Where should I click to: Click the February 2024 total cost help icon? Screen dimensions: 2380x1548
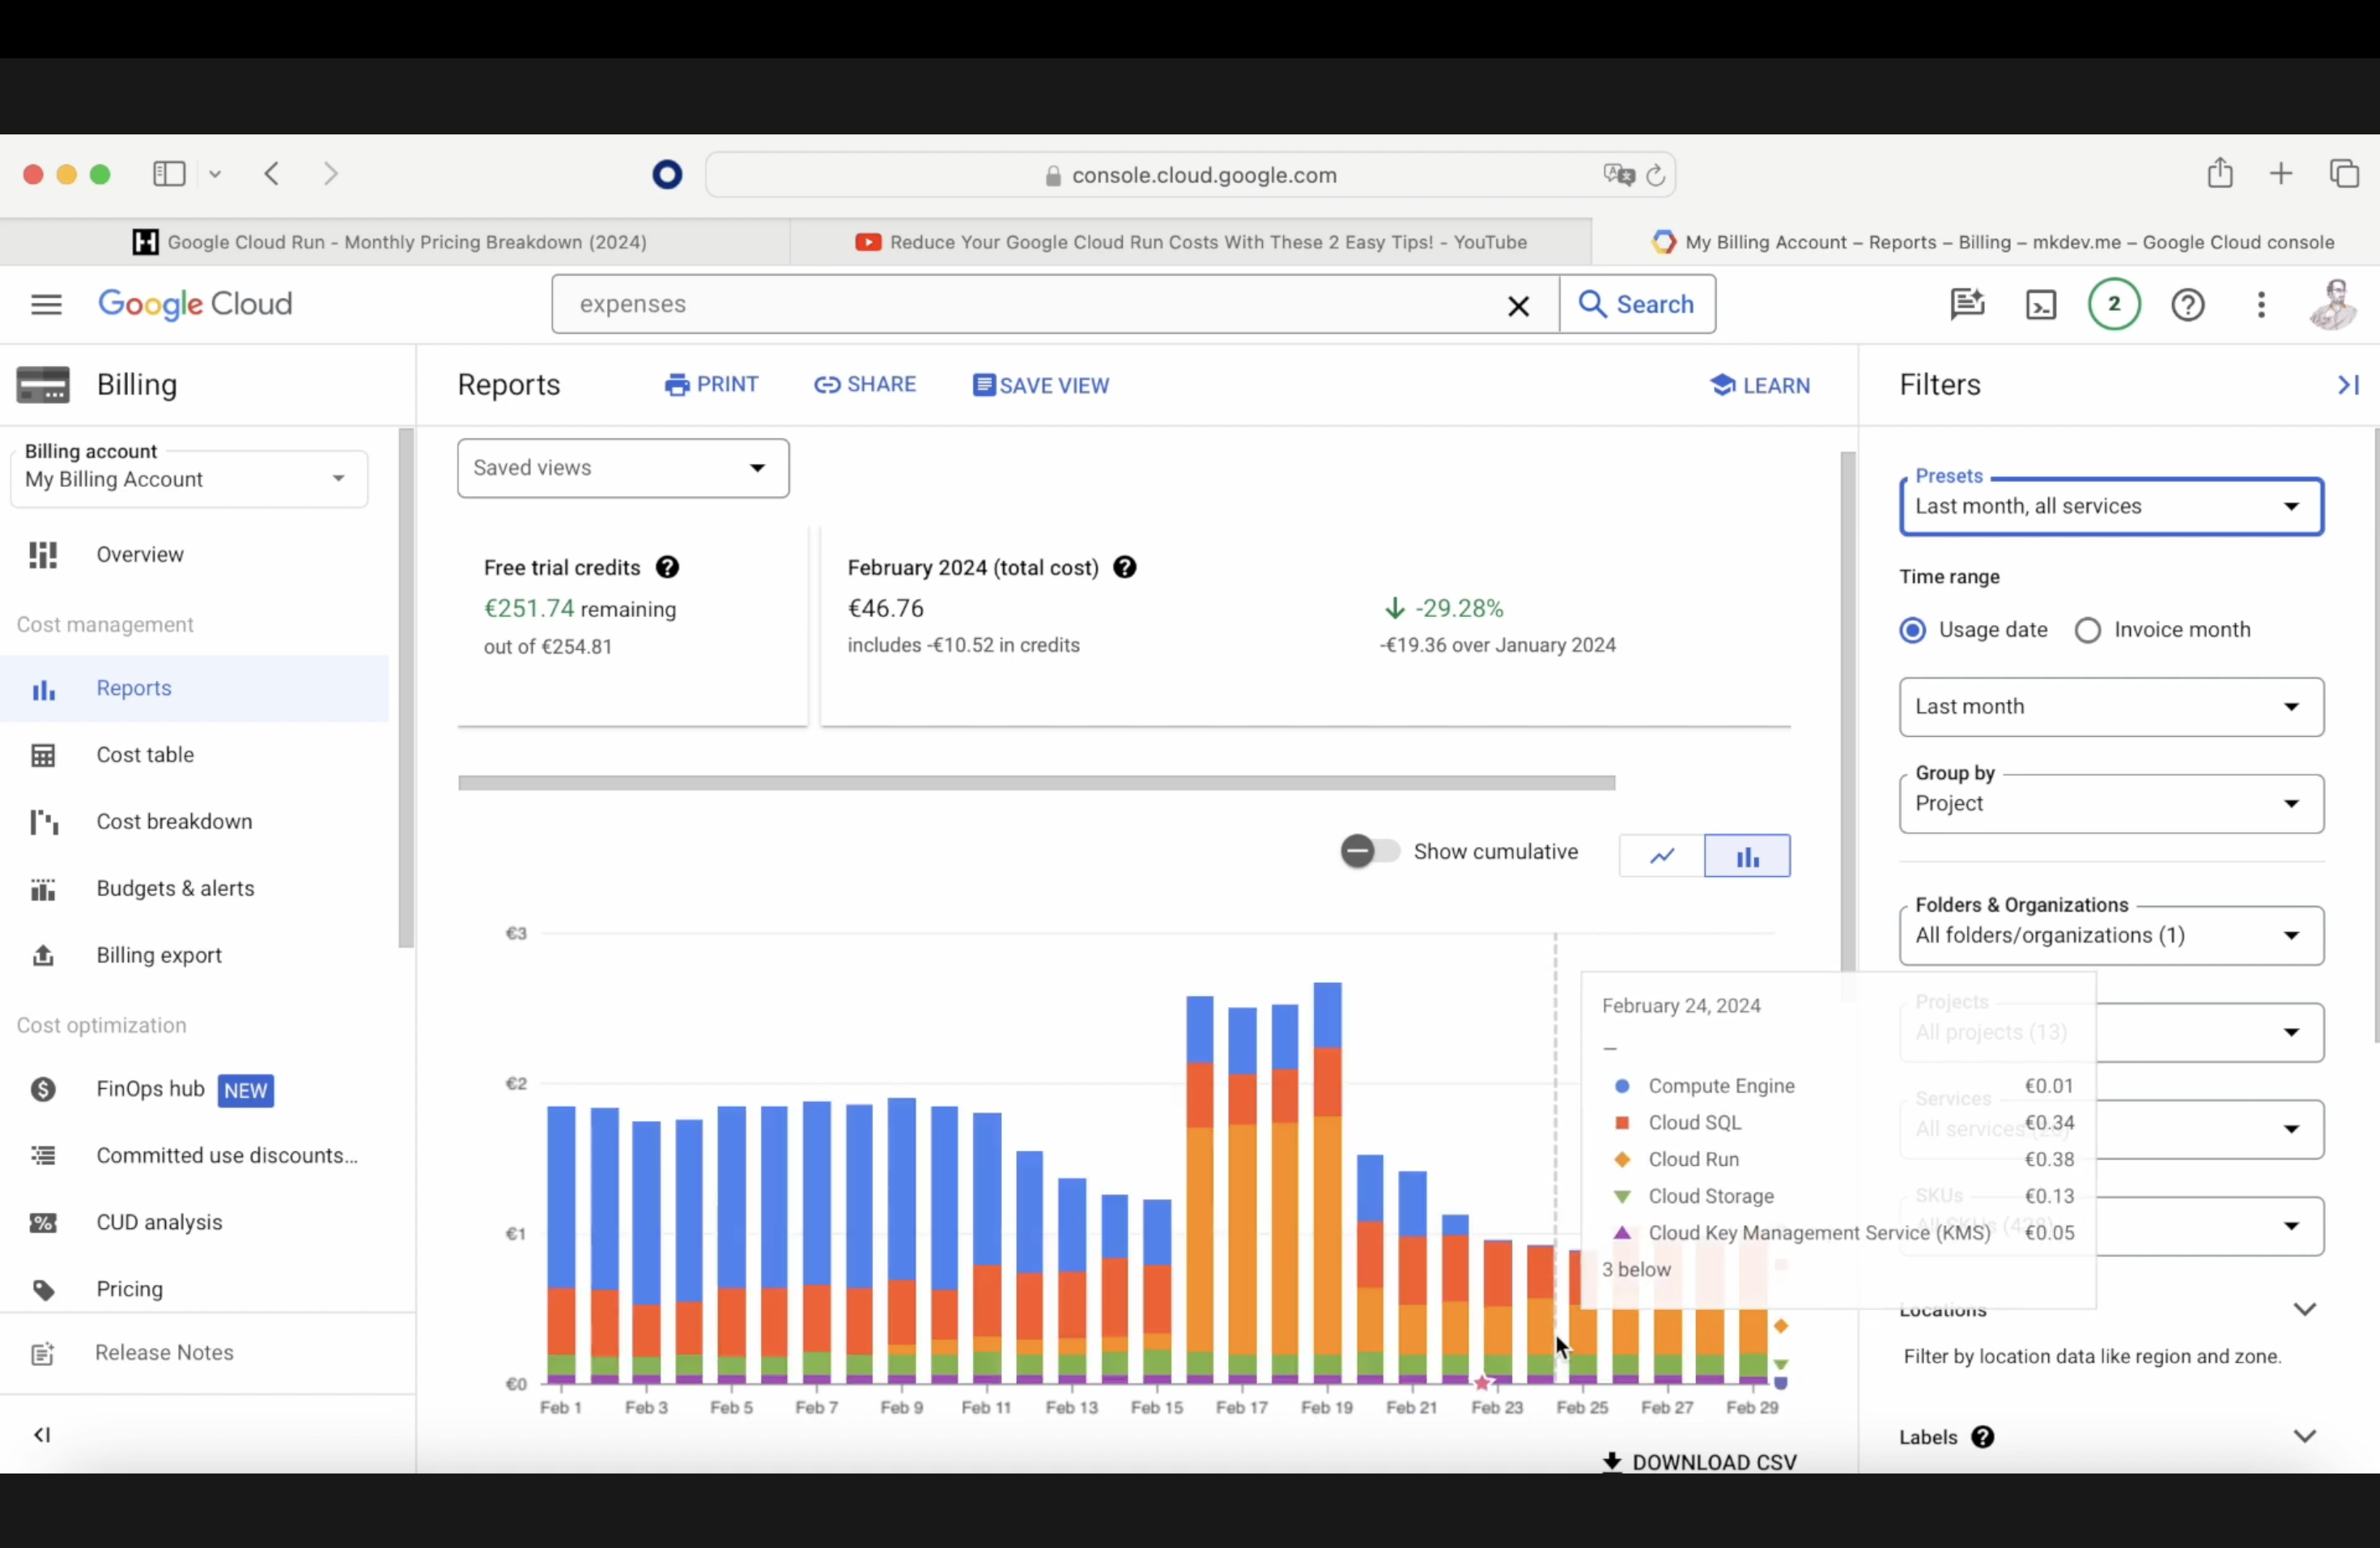pyautogui.click(x=1125, y=567)
